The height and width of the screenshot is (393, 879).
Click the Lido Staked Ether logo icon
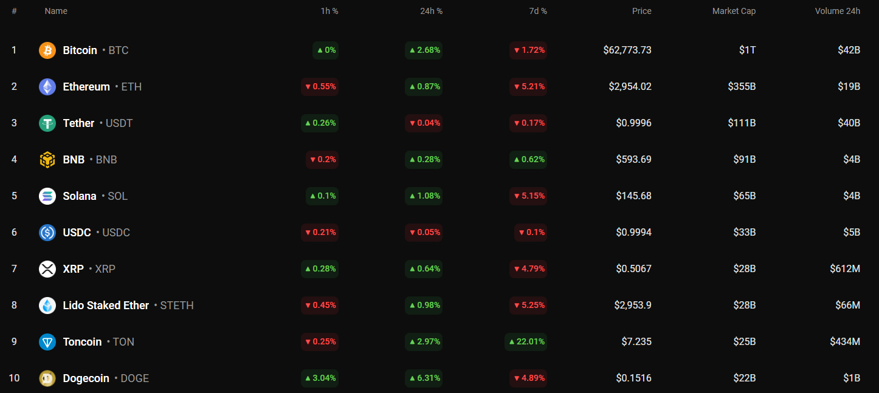coord(47,306)
